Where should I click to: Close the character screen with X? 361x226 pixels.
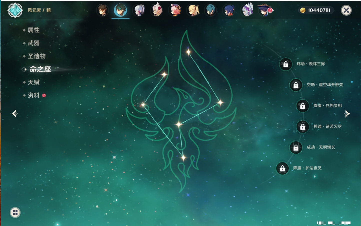point(346,10)
